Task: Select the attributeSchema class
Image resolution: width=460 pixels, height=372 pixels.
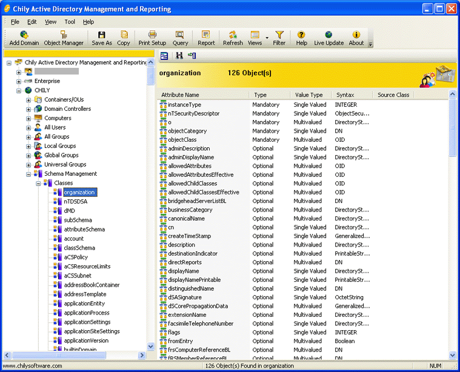Action: 84,230
